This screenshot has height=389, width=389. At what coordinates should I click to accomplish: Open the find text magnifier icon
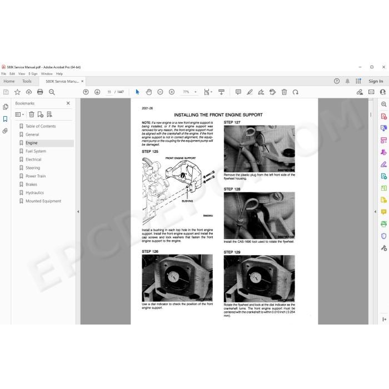click(52, 92)
